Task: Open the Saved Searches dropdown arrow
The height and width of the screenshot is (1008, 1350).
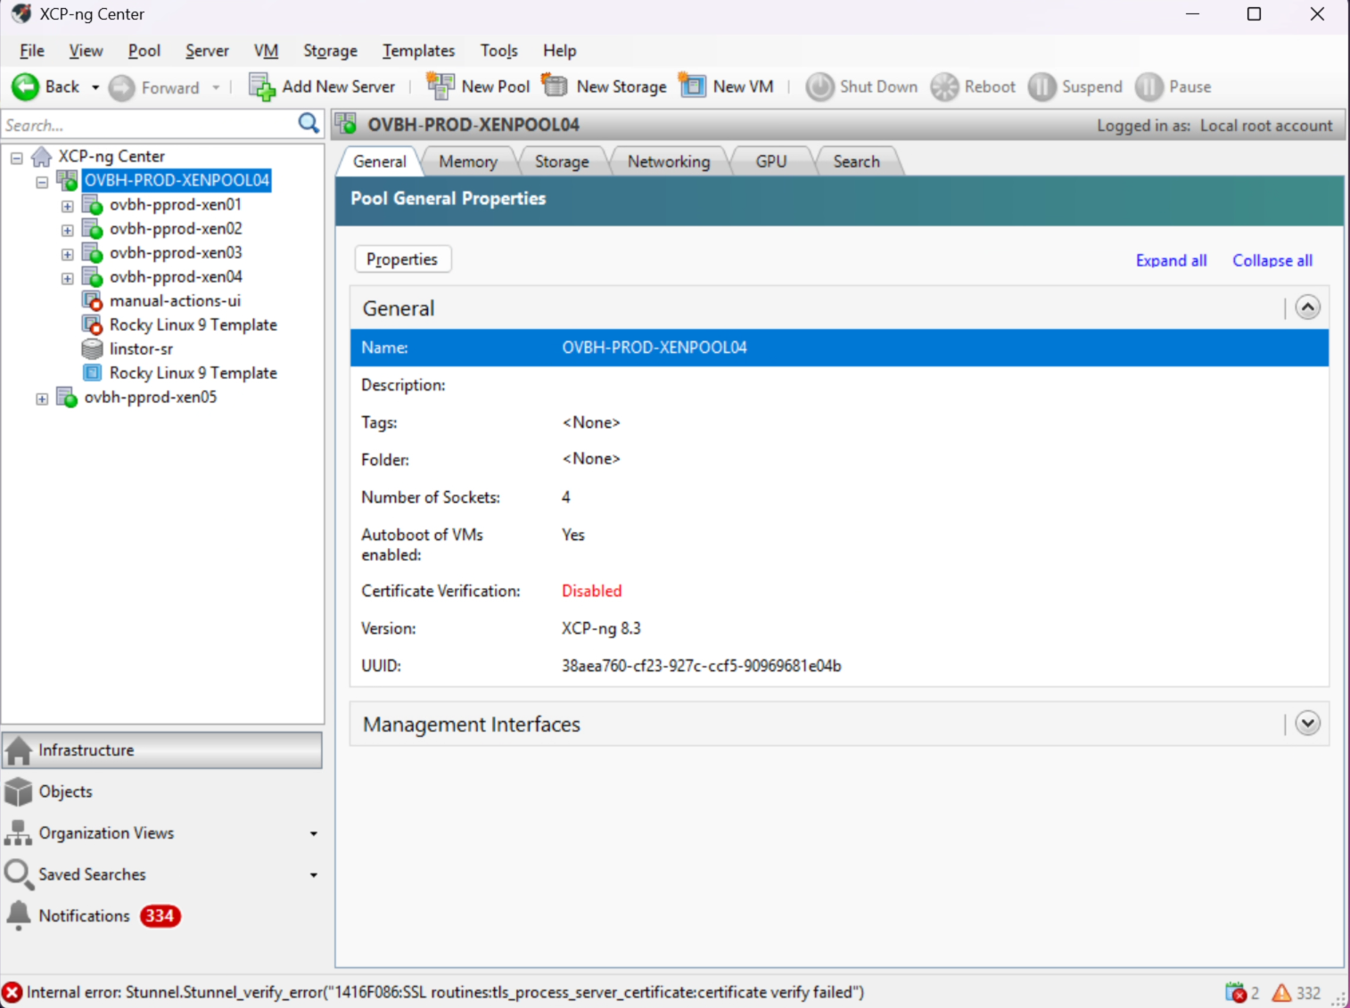Action: pyautogui.click(x=313, y=875)
